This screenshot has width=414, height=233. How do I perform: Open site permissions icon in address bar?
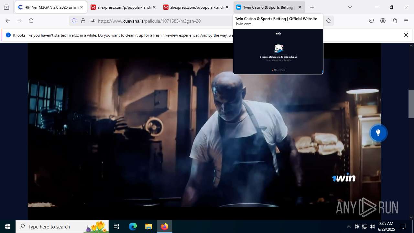click(x=92, y=21)
